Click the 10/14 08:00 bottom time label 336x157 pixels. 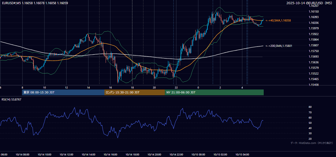[x=22, y=154]
